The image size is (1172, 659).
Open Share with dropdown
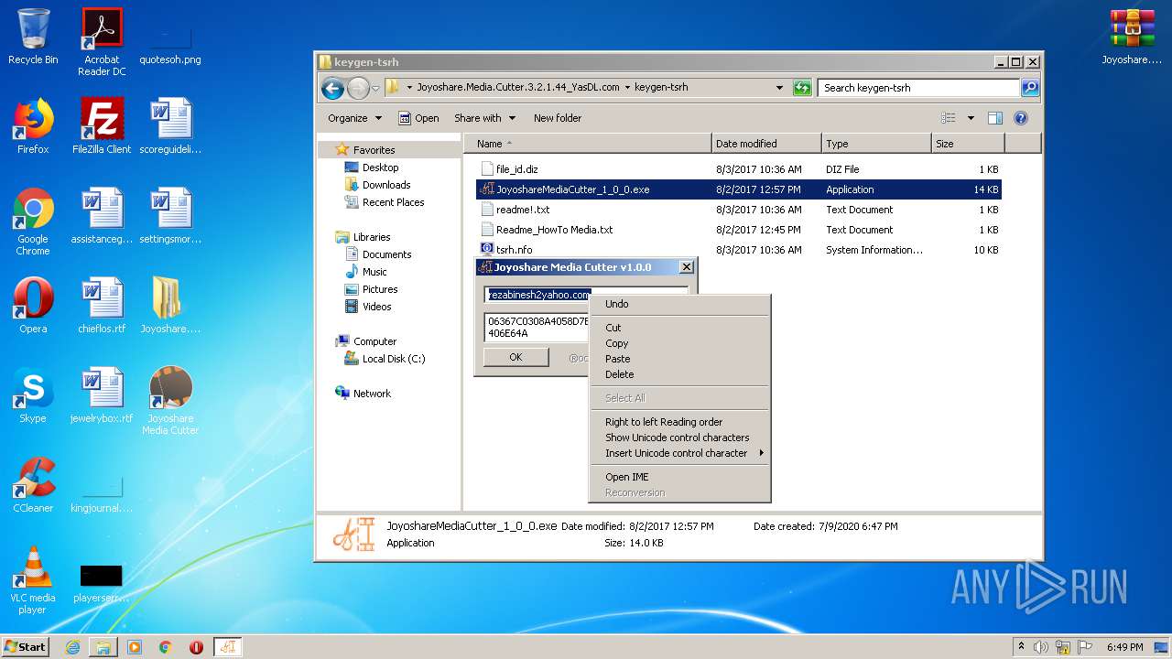pos(484,118)
